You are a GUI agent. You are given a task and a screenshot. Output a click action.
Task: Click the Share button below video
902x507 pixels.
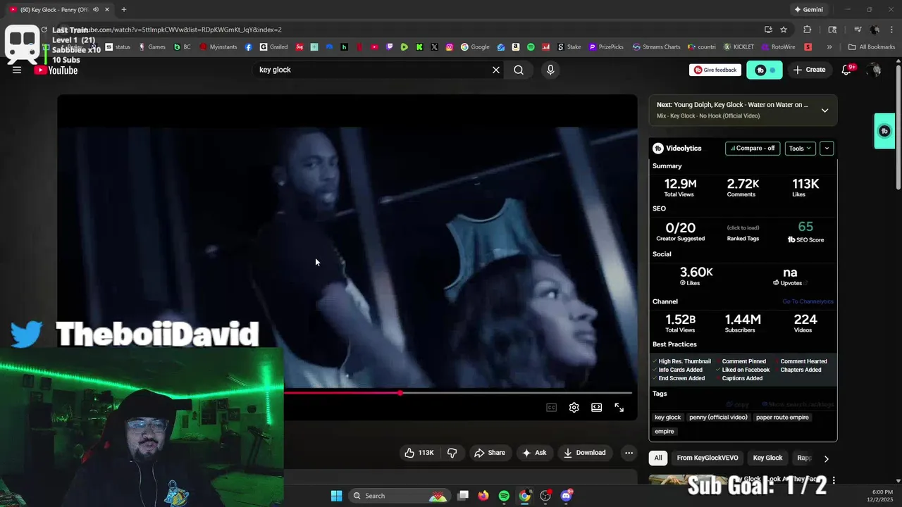[x=490, y=453]
